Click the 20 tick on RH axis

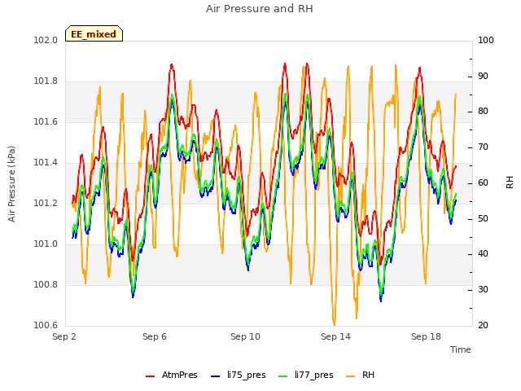[483, 325]
